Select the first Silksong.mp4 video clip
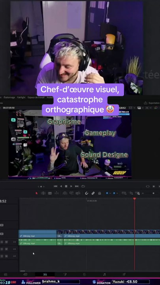Viewport: 160px width, 285px height. (38, 234)
